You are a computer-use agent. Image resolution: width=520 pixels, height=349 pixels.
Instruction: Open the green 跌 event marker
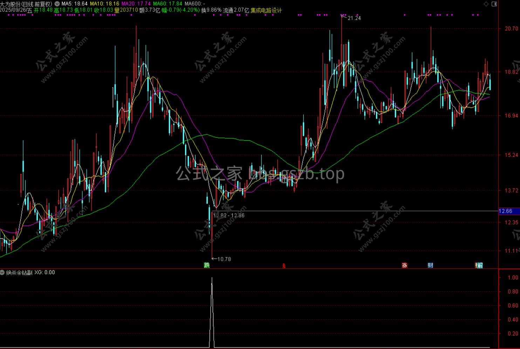click(207, 265)
